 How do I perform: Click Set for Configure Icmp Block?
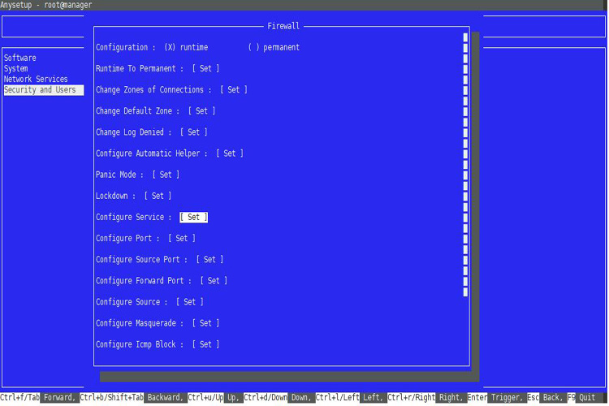205,344
